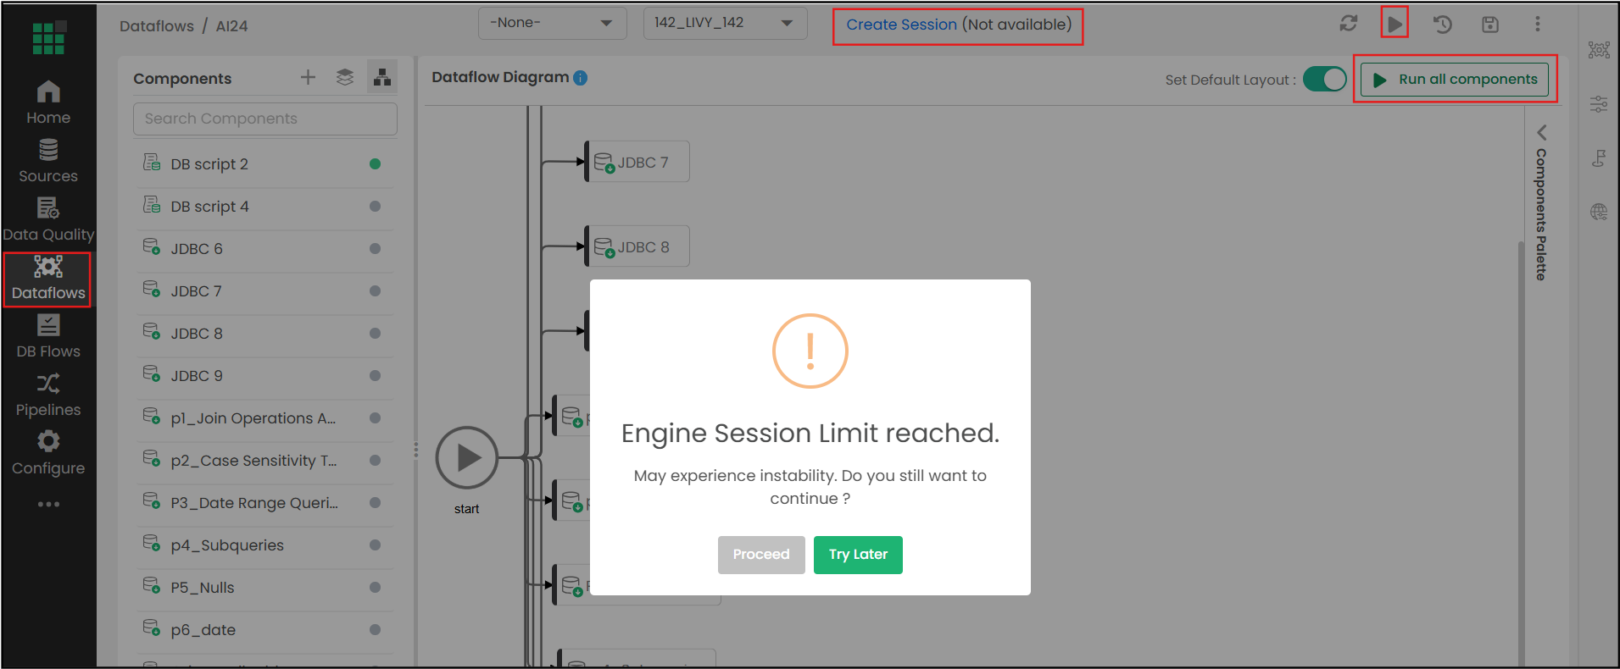Click the green status dot of DB script 2
This screenshot has height=669, width=1620.
(375, 164)
